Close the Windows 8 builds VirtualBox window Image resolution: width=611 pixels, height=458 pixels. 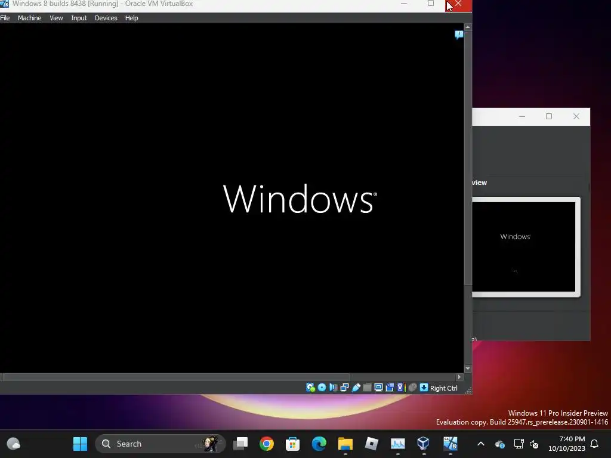(458, 4)
